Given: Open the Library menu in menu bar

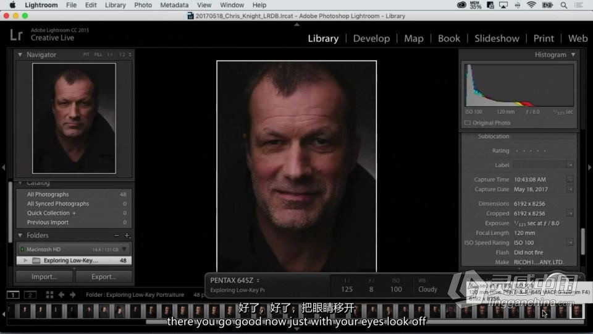Looking at the screenshot, I should coord(116,5).
